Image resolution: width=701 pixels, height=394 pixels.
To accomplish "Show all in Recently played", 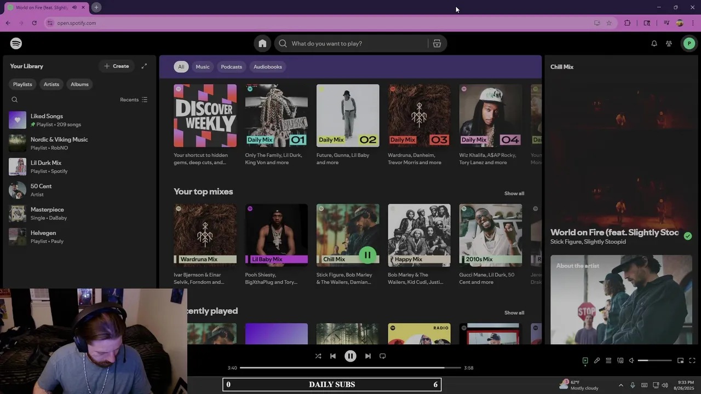I will [x=514, y=312].
